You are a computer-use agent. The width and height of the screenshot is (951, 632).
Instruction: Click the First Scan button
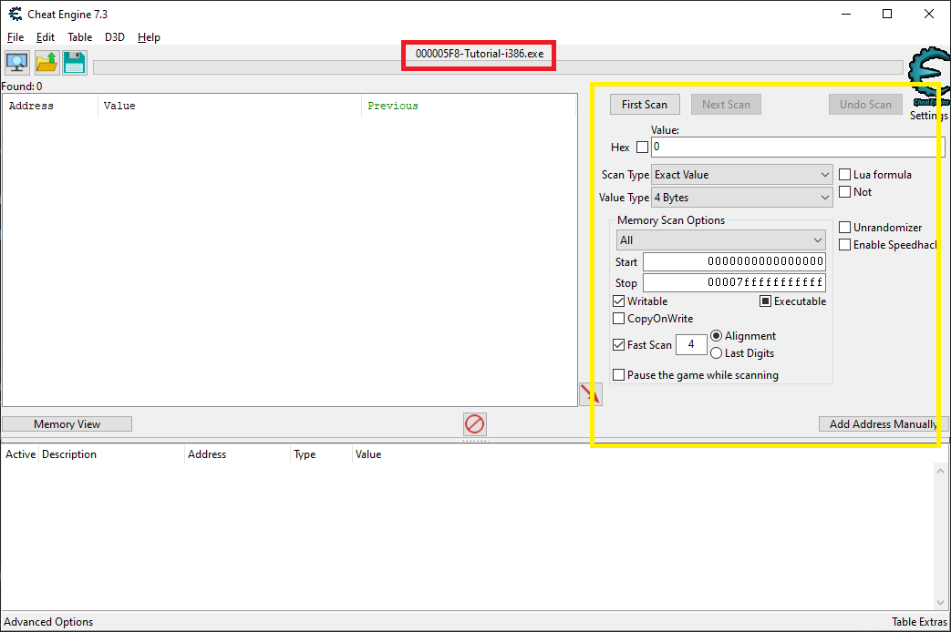[645, 104]
